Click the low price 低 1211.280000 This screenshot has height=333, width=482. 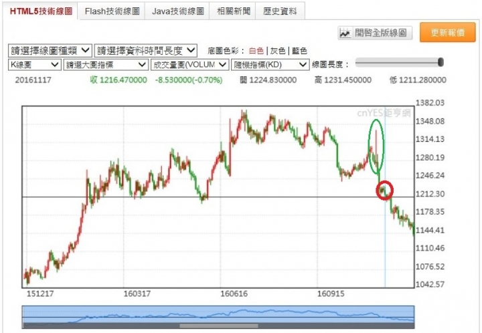click(418, 80)
